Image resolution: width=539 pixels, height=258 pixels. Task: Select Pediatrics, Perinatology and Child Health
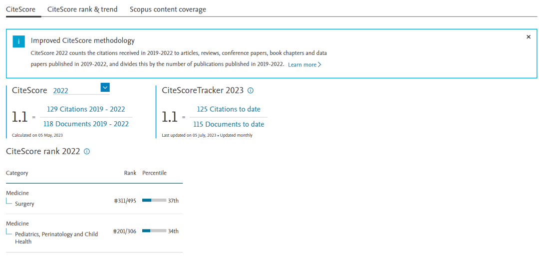[x=57, y=238]
